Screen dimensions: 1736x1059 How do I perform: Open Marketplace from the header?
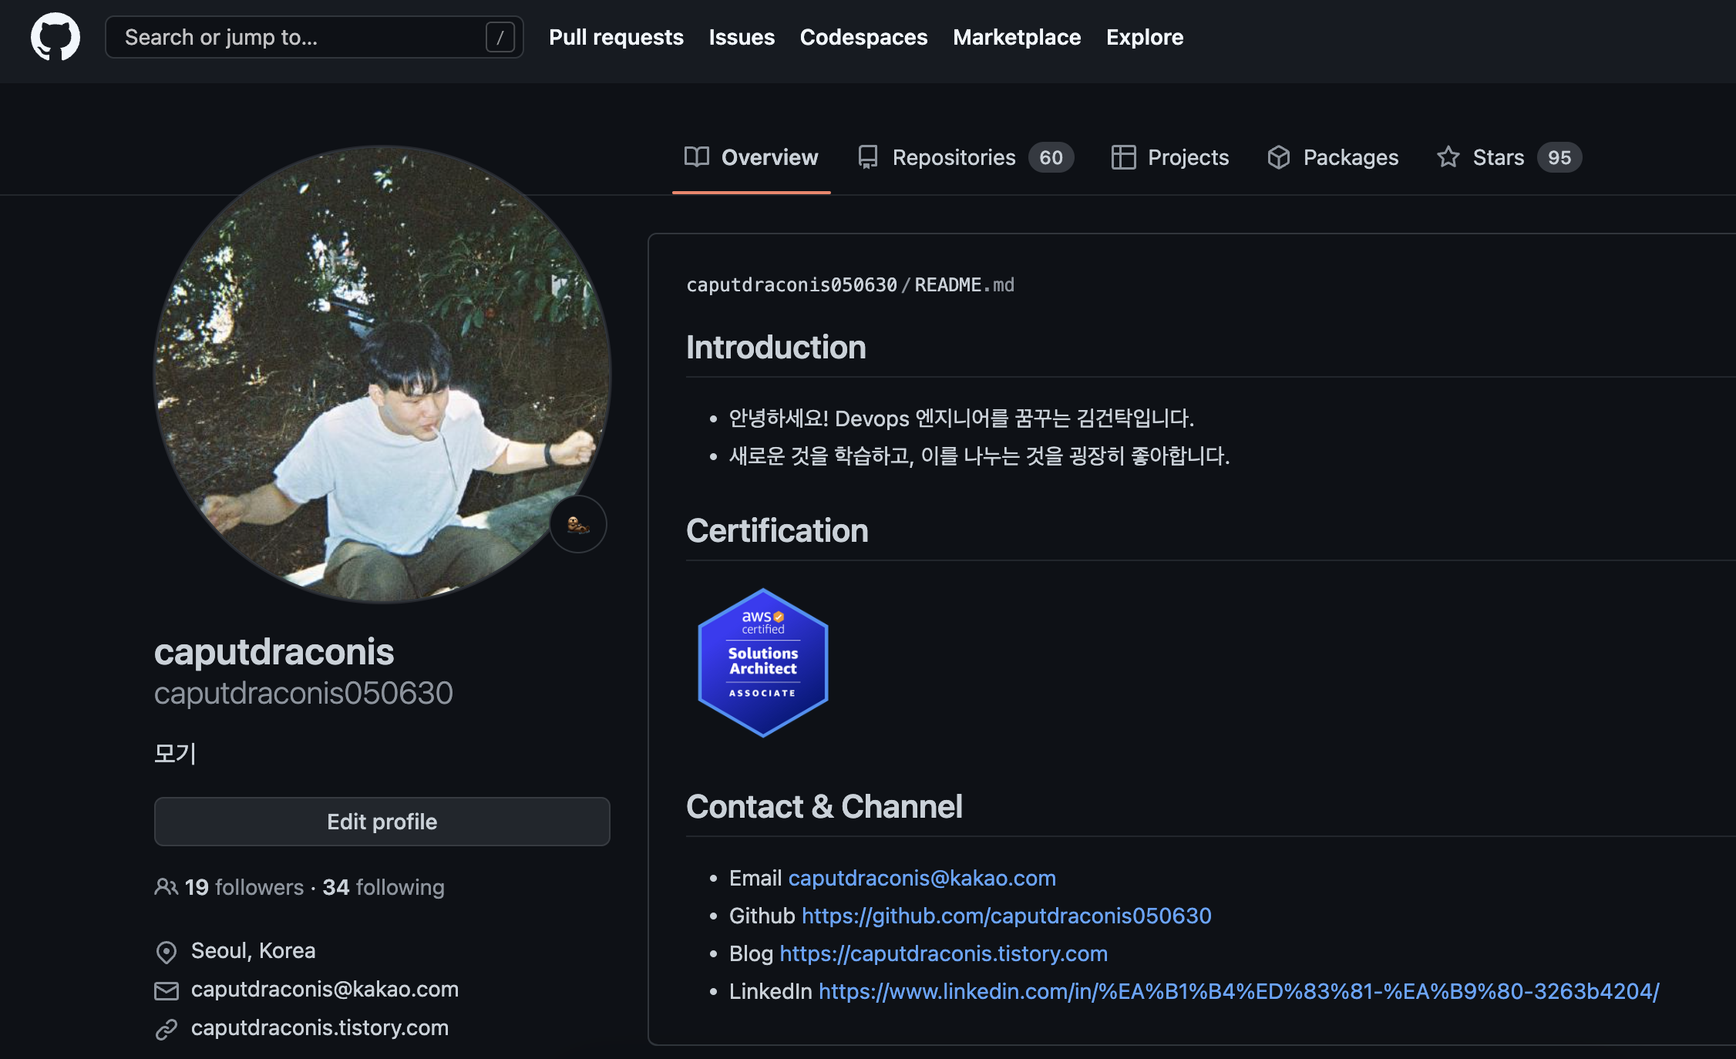point(1016,37)
